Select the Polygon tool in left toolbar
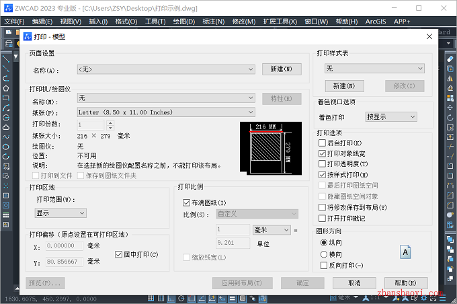This screenshot has height=304, width=457. pyautogui.click(x=6, y=88)
